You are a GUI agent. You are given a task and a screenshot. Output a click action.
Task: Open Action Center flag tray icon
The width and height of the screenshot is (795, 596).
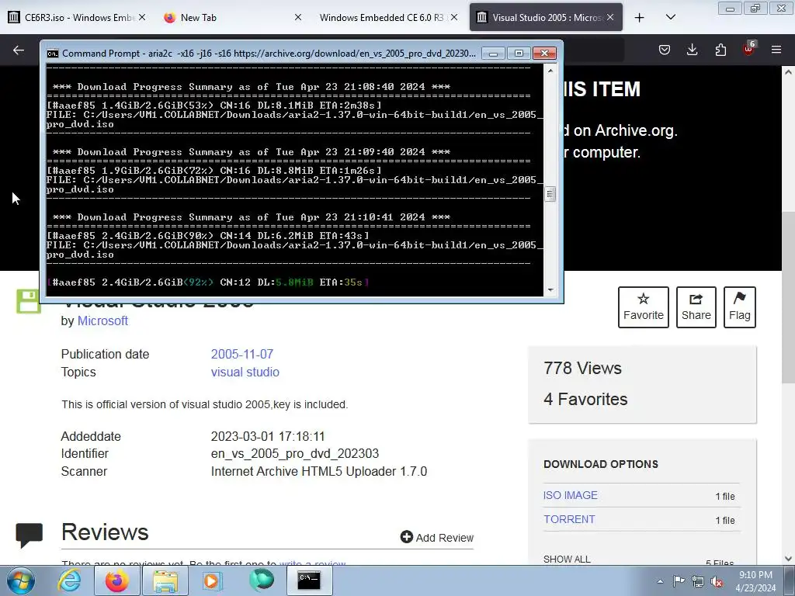(x=679, y=581)
